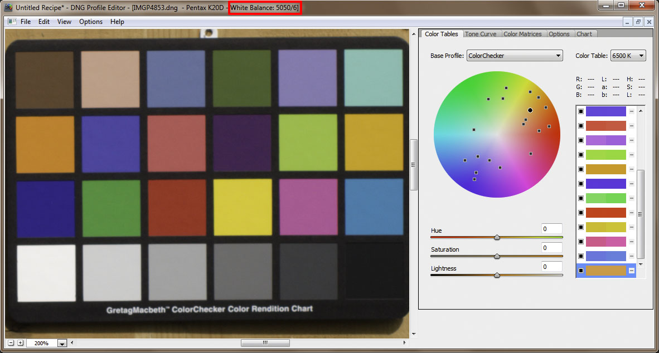This screenshot has width=659, height=353.
Task: Click the Hue value input field
Action: [x=552, y=229]
